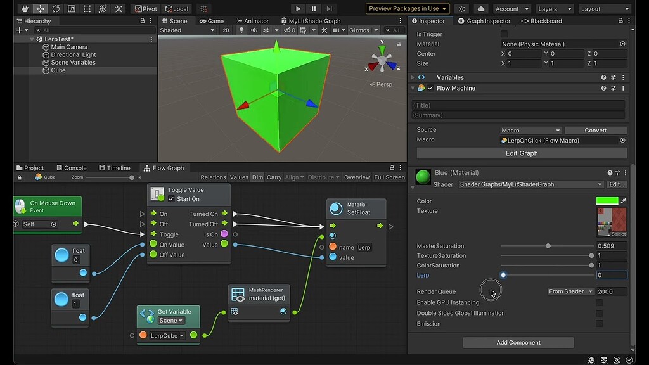Toggle Double Sided Global Illumination checkbox
This screenshot has width=649, height=365.
[600, 313]
